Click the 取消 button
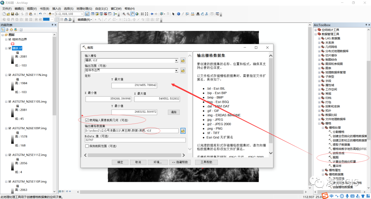The image size is (371, 199). [138, 162]
